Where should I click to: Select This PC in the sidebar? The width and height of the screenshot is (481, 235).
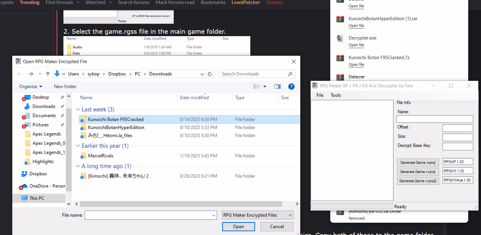[x=37, y=198]
